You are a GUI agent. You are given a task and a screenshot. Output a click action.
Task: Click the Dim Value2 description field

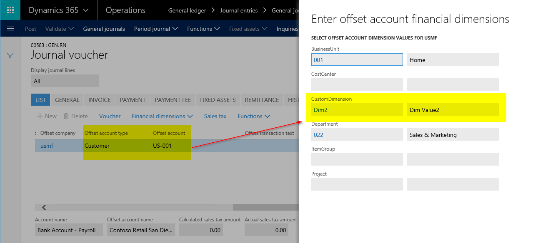(x=453, y=109)
